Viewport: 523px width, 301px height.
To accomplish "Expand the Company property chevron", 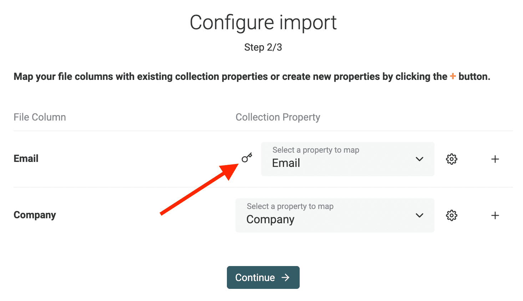I will click(420, 215).
